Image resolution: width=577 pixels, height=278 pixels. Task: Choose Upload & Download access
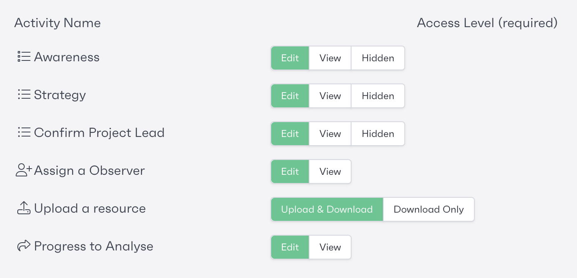(x=327, y=209)
